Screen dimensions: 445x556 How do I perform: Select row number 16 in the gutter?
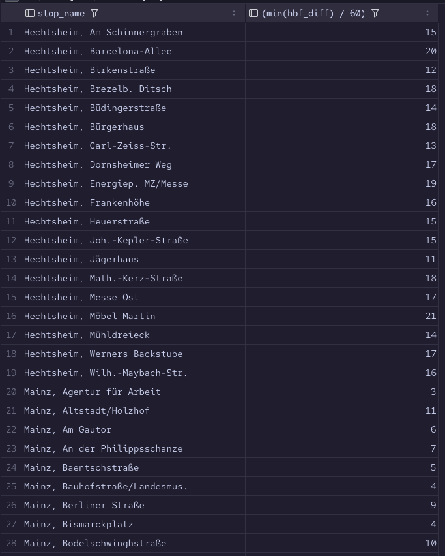pyautogui.click(x=11, y=316)
